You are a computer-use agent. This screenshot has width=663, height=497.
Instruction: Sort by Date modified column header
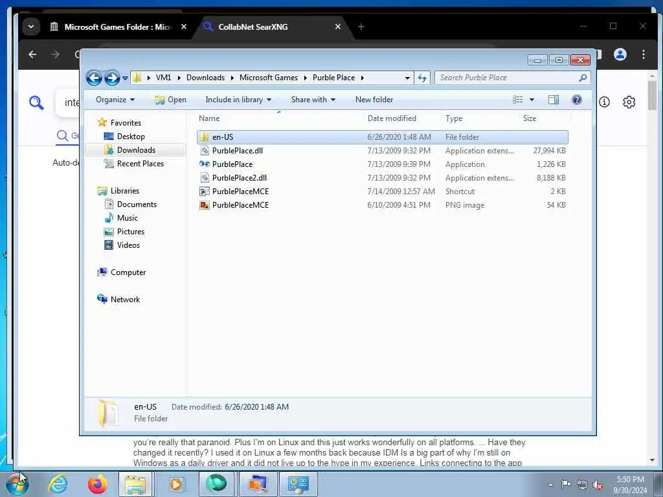point(392,119)
